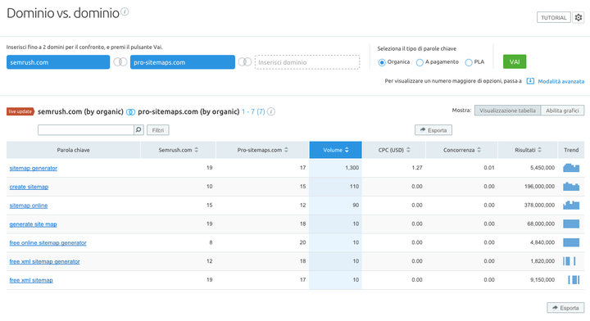Open the free online sitemap generator link
This screenshot has height=321, width=590.
[48, 243]
